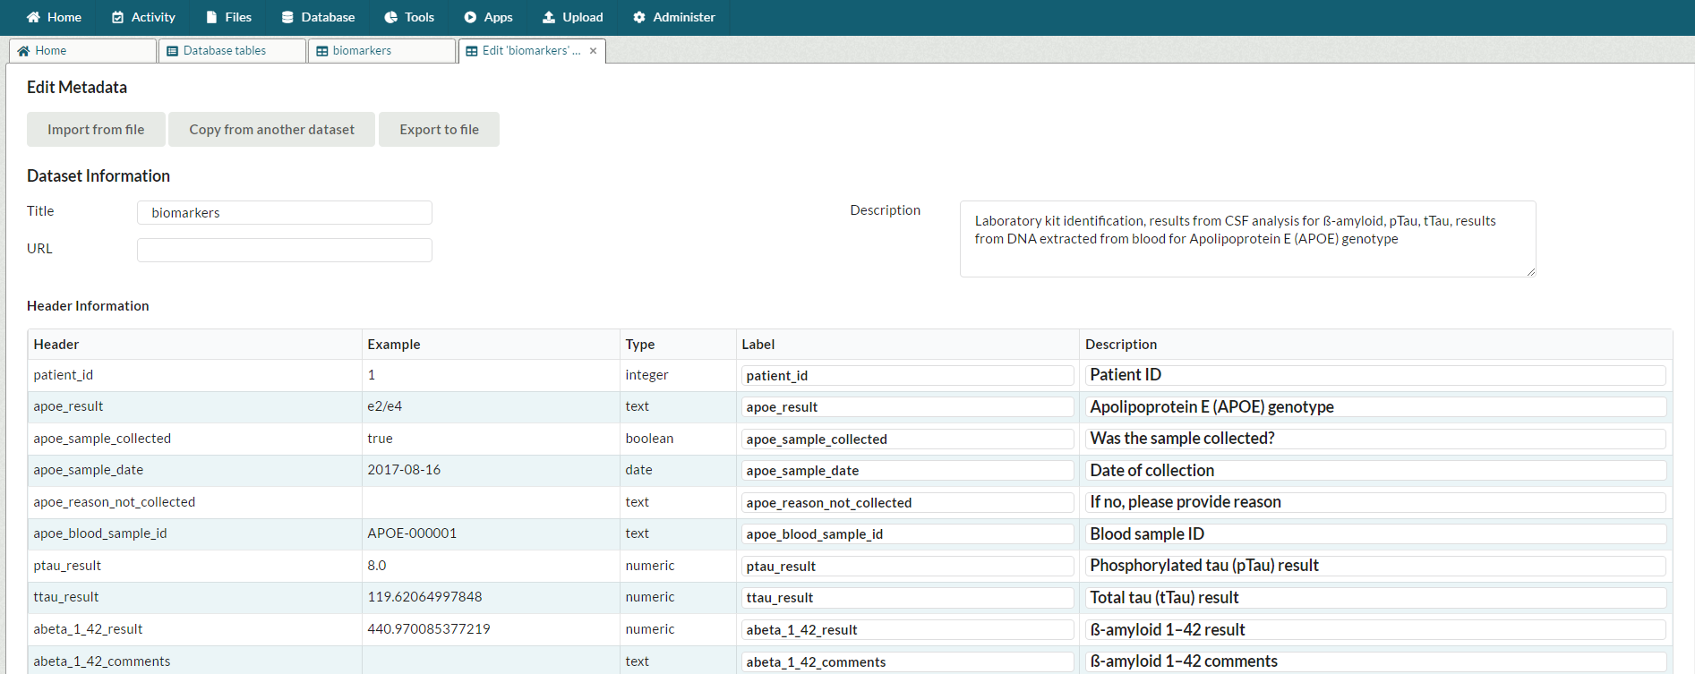
Task: Close the Edit 'biomarkers' tab
Action: (593, 51)
